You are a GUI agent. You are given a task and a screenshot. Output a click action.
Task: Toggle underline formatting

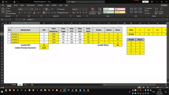click(x=25, y=13)
